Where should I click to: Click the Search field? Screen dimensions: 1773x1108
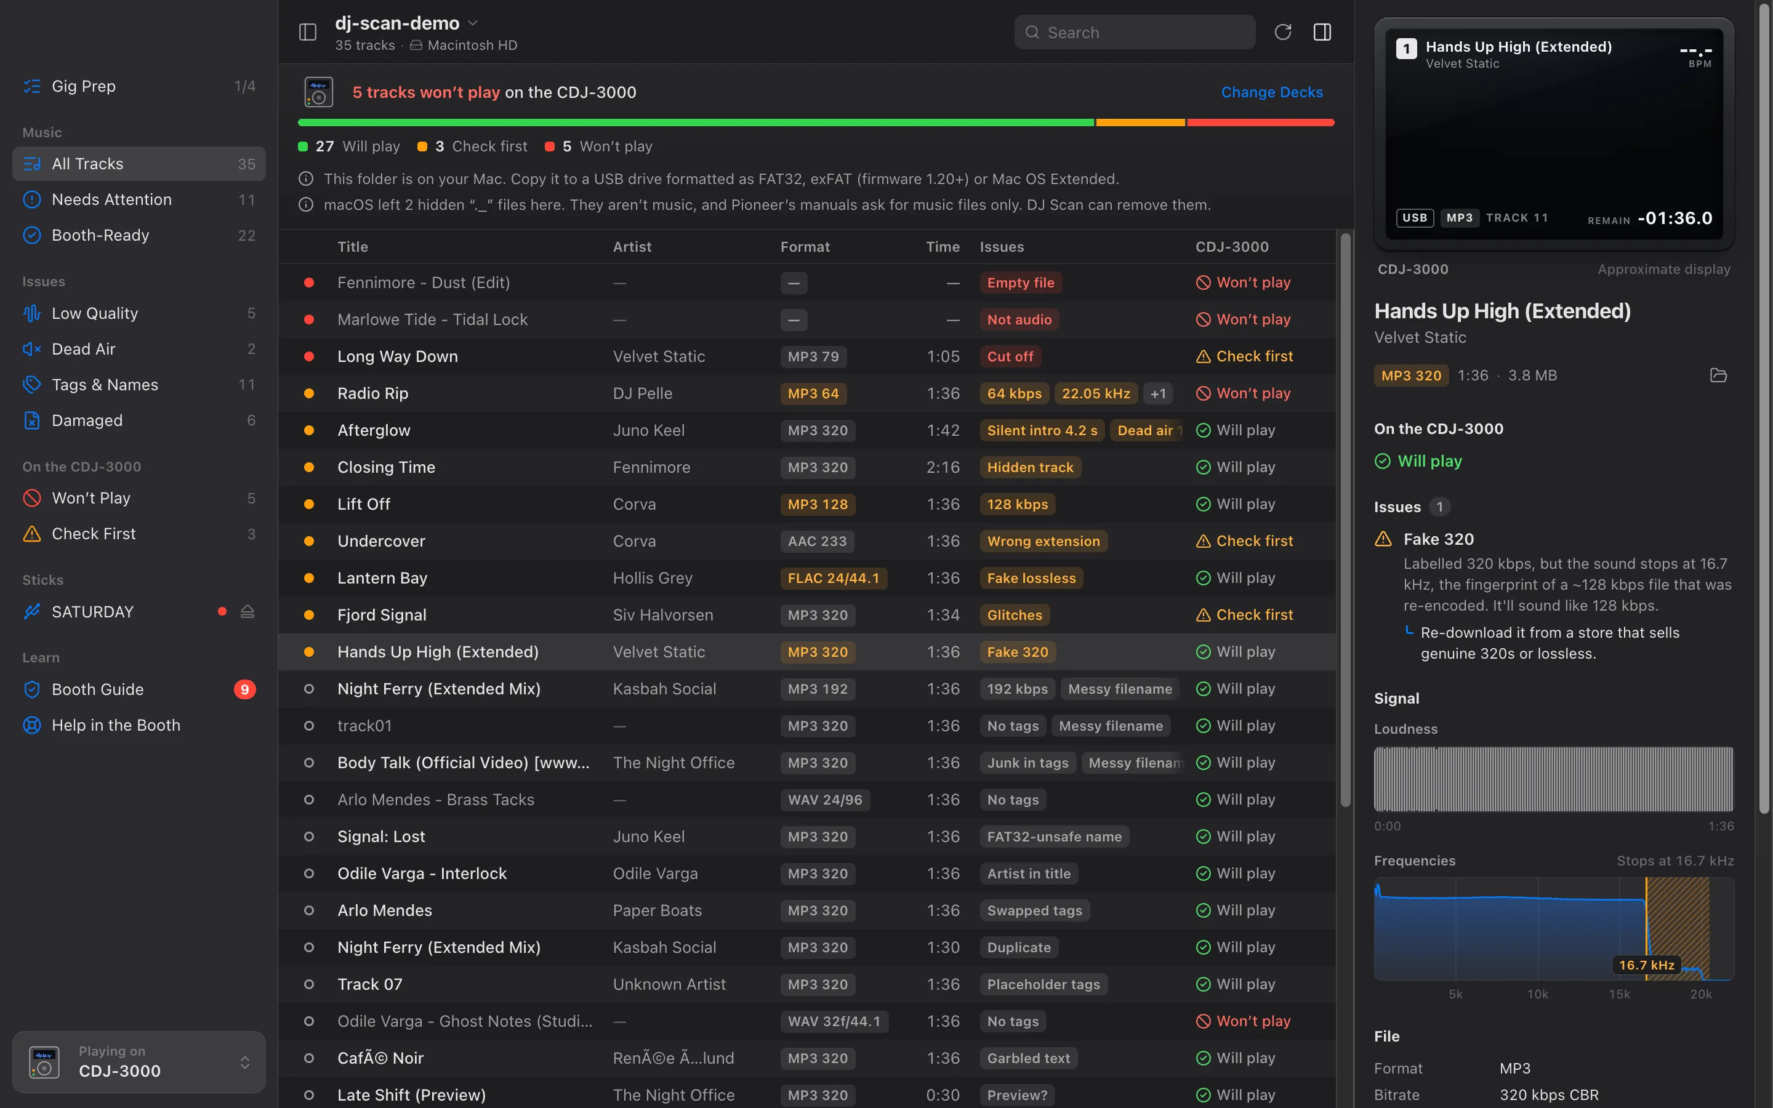point(1134,32)
